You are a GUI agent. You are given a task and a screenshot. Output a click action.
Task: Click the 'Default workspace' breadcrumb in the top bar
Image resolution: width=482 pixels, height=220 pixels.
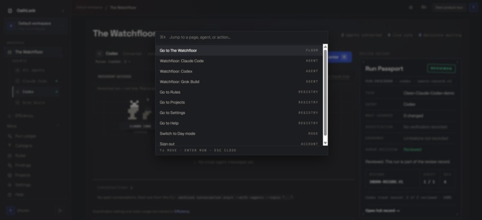(x=89, y=7)
